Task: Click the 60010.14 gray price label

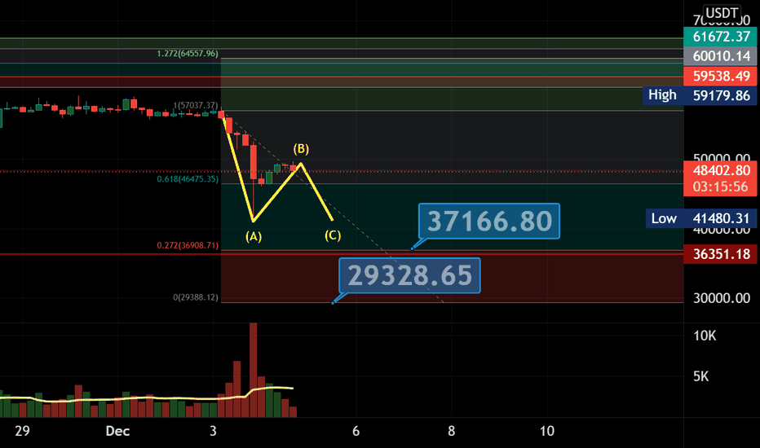Action: point(720,56)
